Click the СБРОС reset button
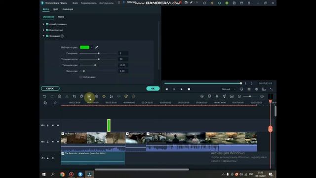Screen dimensions: 316x178 [50, 89]
